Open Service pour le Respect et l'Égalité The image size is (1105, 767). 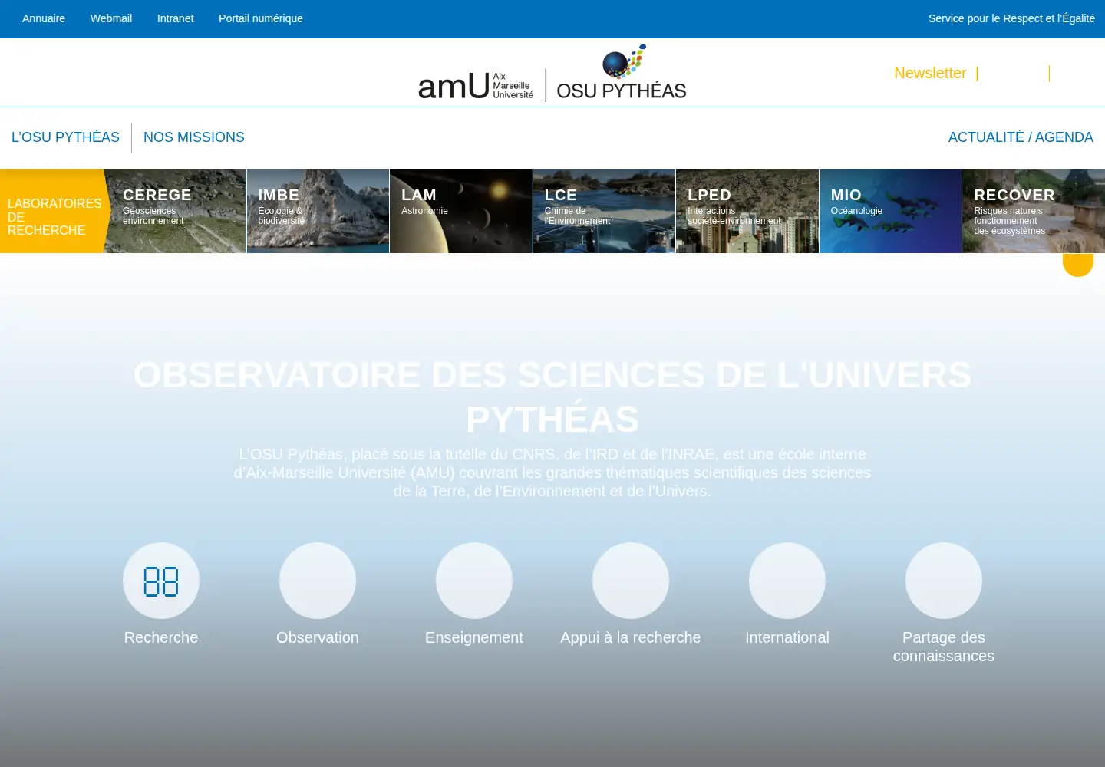pyautogui.click(x=1011, y=18)
